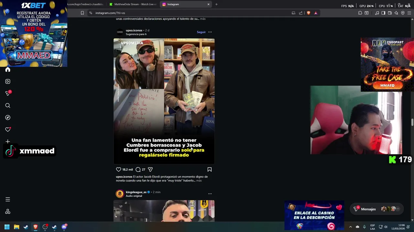Open File Explorer from taskbar
This screenshot has height=232, width=414.
16,227
